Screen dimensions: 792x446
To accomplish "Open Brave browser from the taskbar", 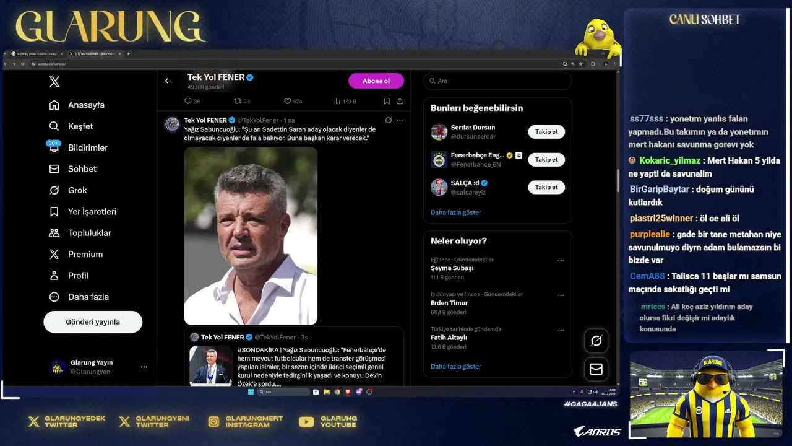I will point(348,392).
